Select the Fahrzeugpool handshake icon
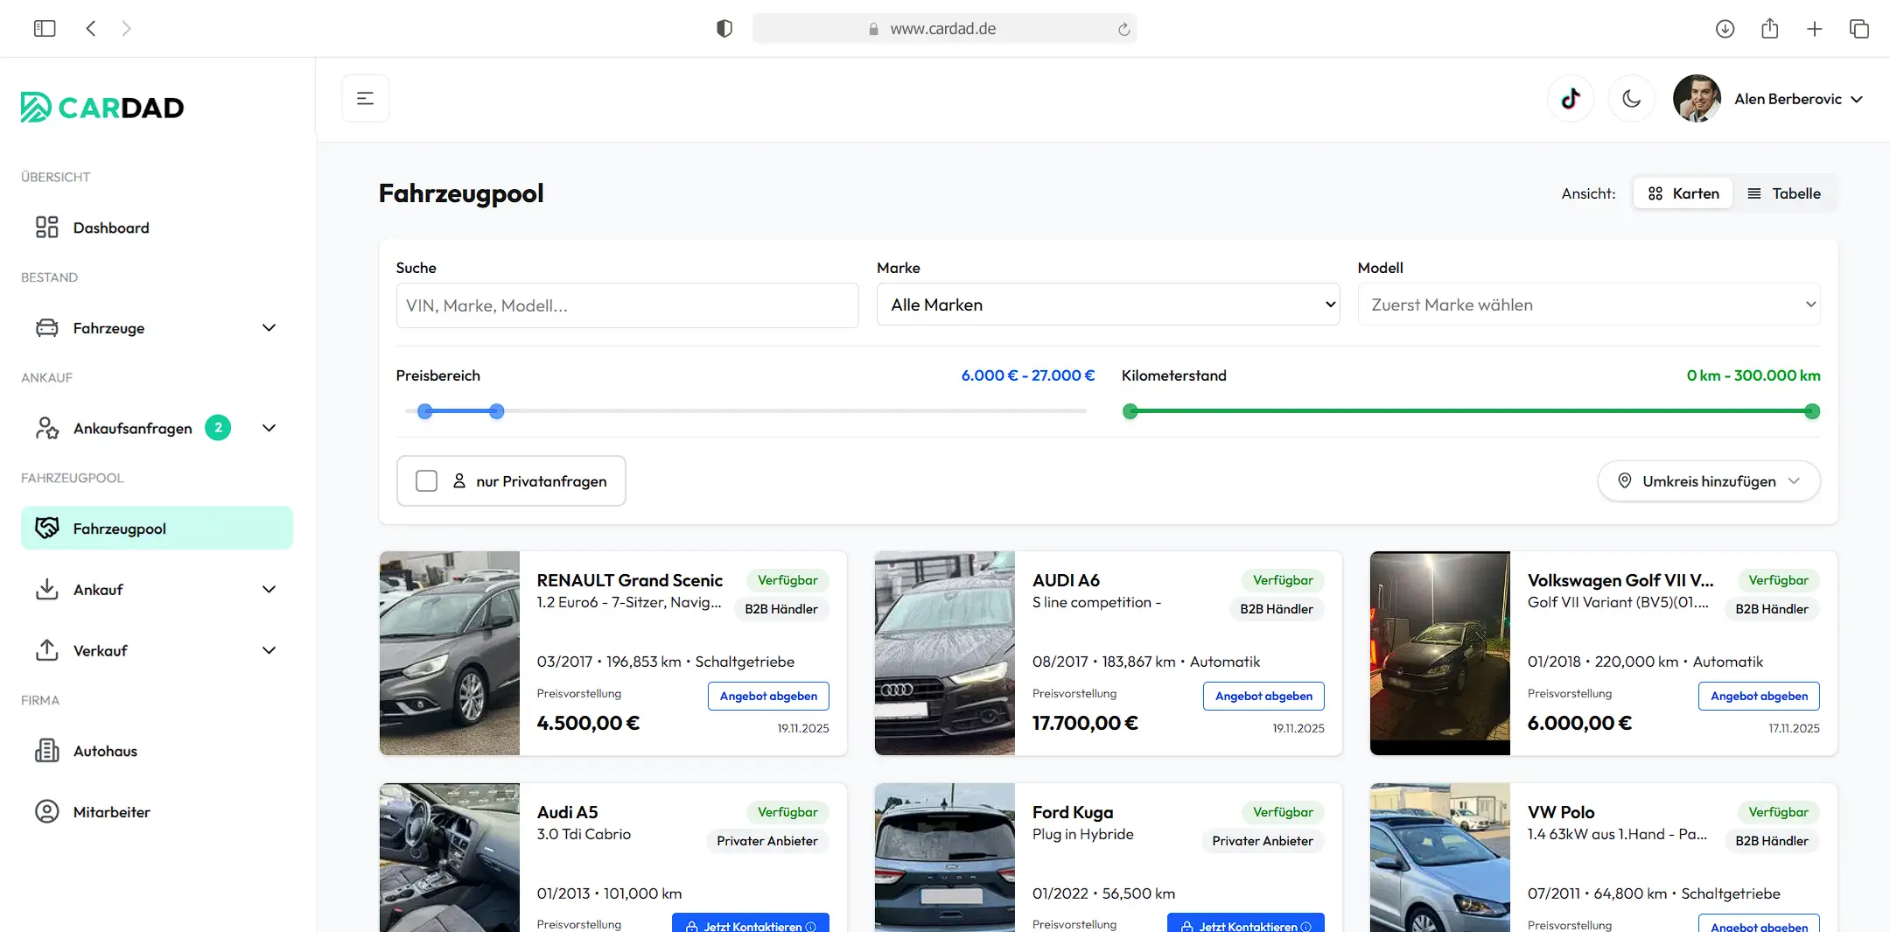This screenshot has width=1890, height=932. (46, 527)
